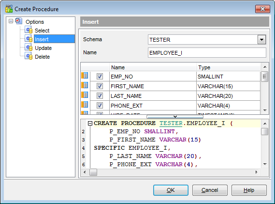Screen dimensions: 275x204
Task: Click the VARCHAR(20) type cell
Action: pos(228,96)
